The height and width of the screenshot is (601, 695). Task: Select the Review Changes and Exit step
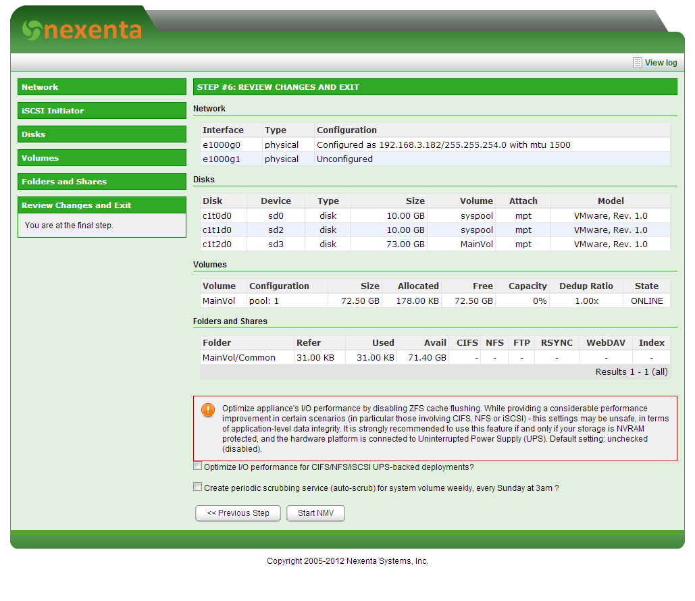[102, 205]
